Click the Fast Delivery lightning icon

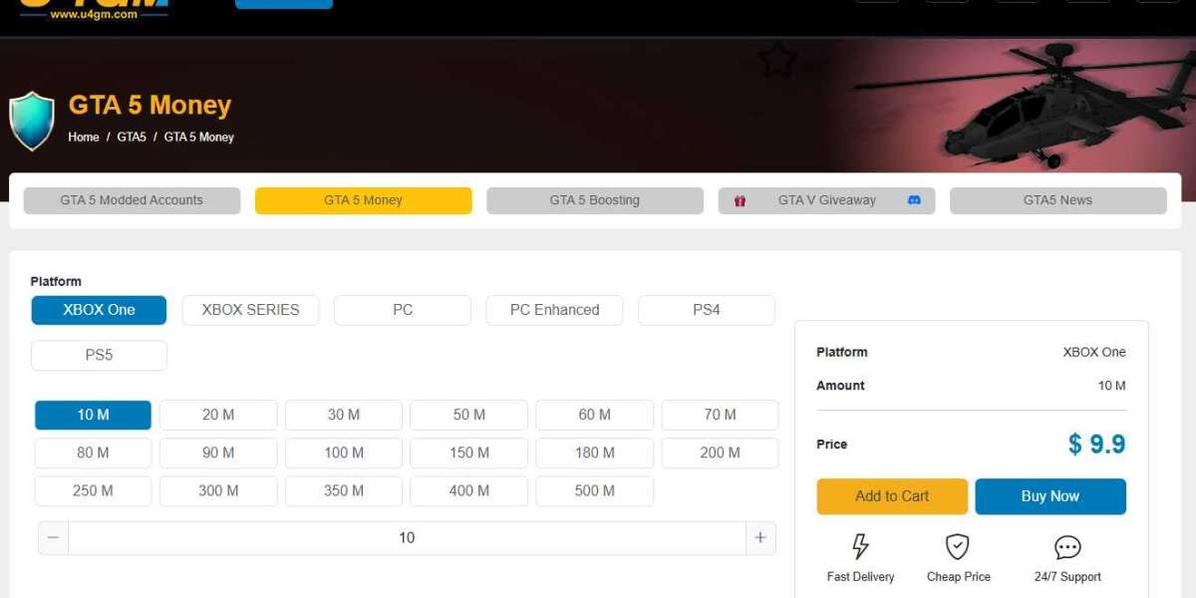pyautogui.click(x=860, y=546)
